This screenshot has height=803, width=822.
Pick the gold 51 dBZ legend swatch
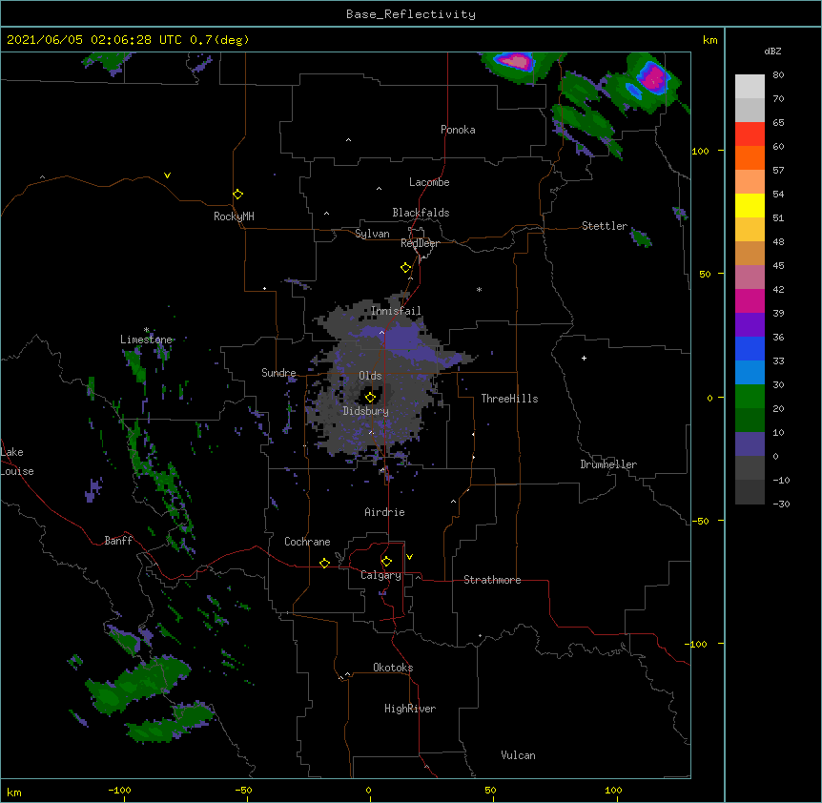pyautogui.click(x=750, y=229)
